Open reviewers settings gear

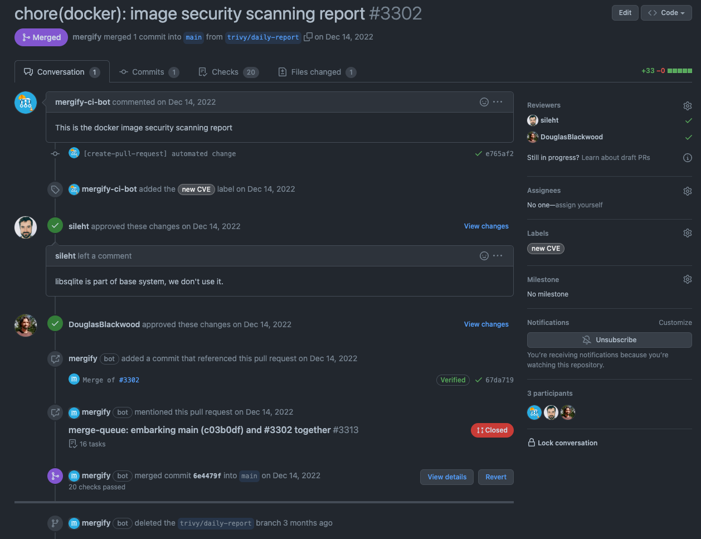pos(688,106)
